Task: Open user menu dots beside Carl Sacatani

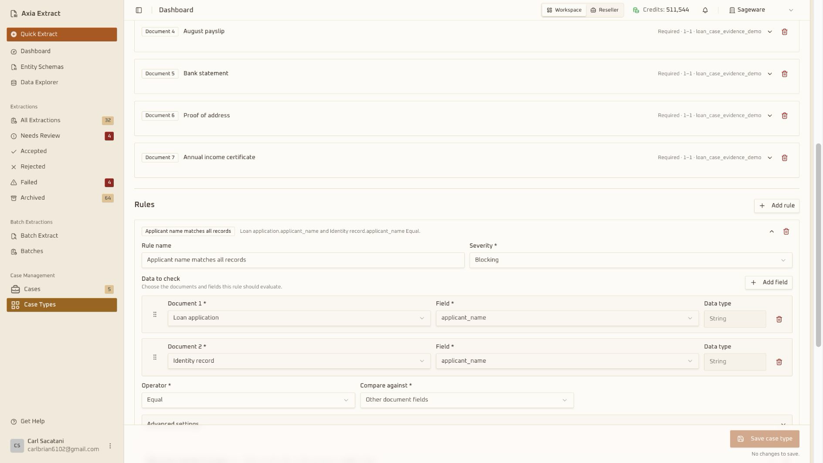Action: (110, 446)
